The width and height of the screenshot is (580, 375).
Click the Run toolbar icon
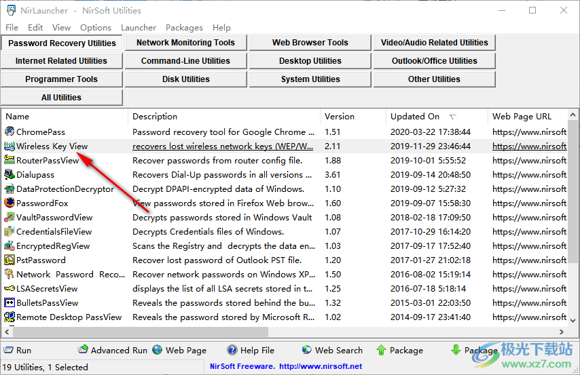[8, 350]
